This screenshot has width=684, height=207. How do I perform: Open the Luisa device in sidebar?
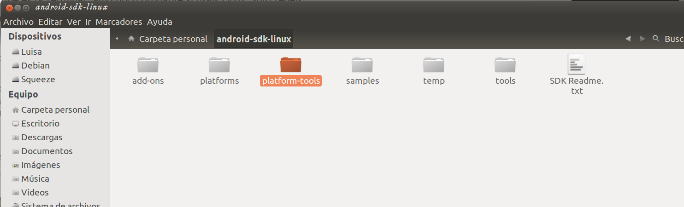tap(31, 52)
